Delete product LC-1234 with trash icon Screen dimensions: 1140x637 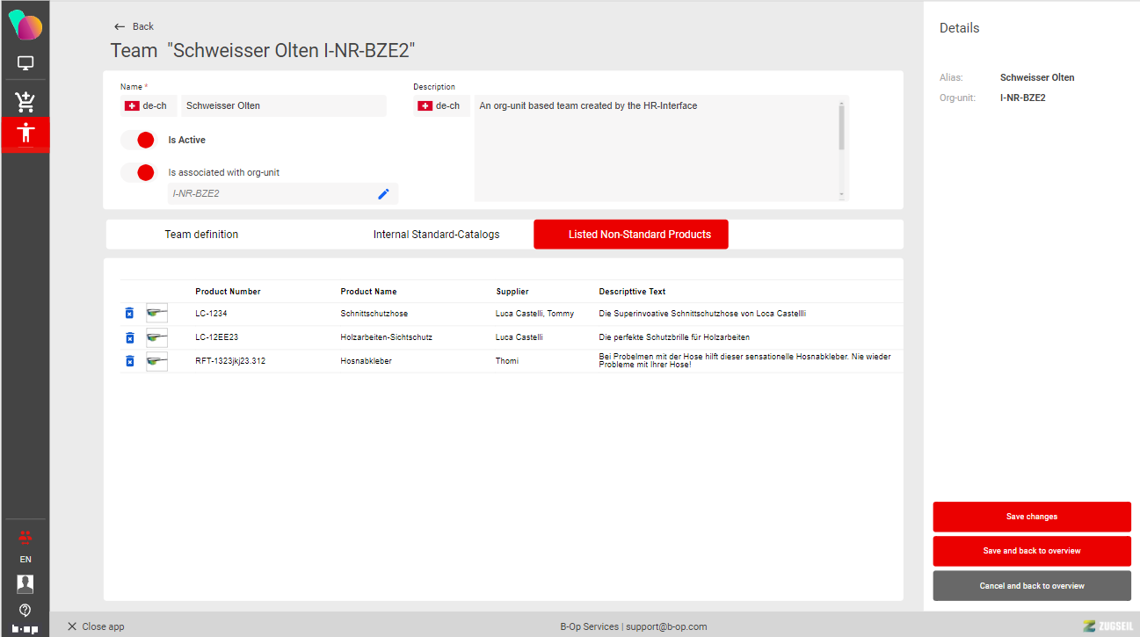[x=129, y=314]
